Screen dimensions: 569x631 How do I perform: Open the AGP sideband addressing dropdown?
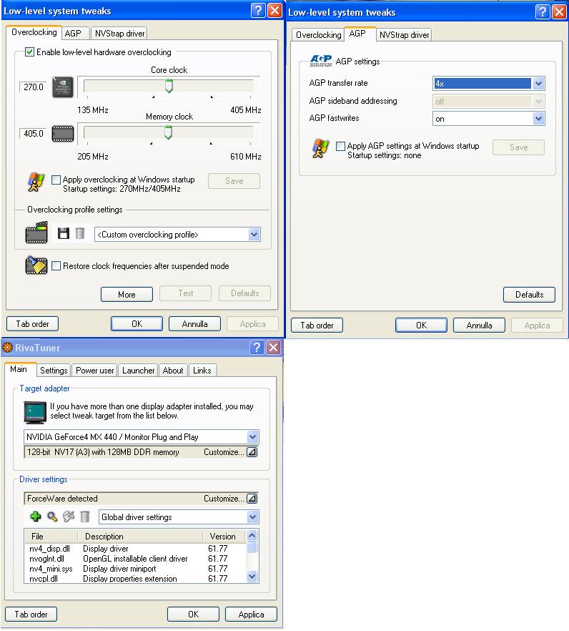click(x=538, y=101)
